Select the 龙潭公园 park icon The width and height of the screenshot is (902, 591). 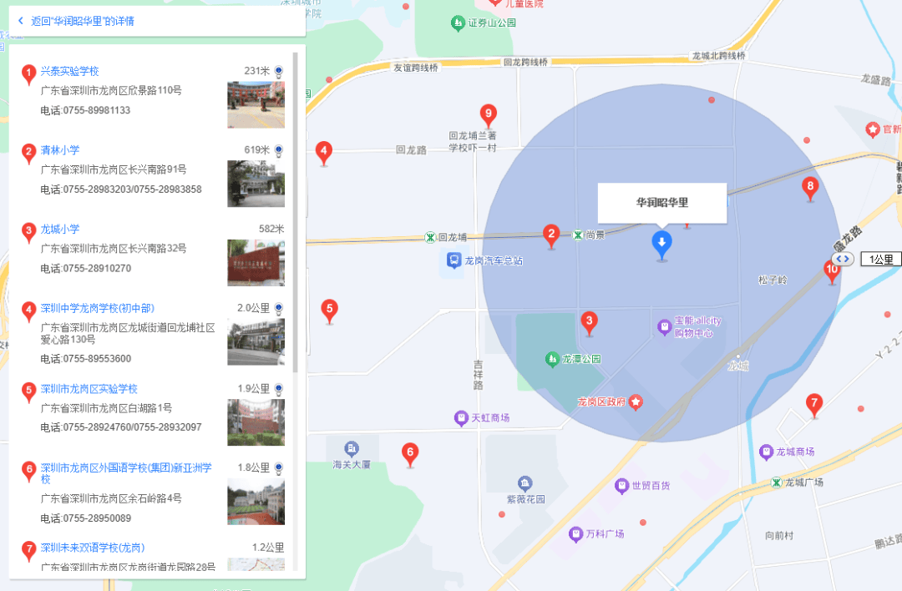(x=551, y=359)
